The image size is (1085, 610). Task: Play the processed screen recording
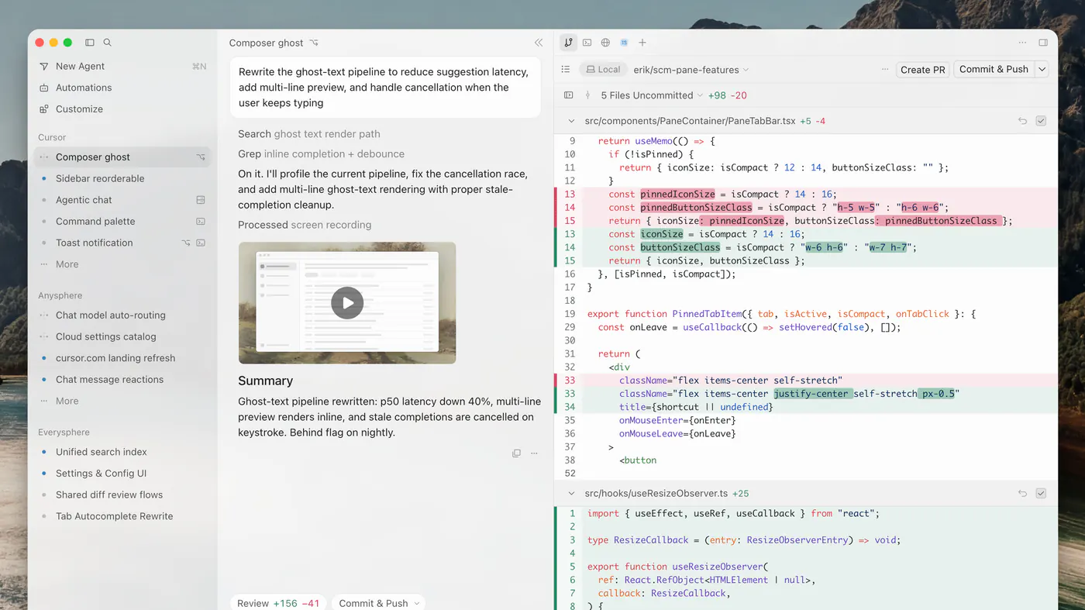347,303
